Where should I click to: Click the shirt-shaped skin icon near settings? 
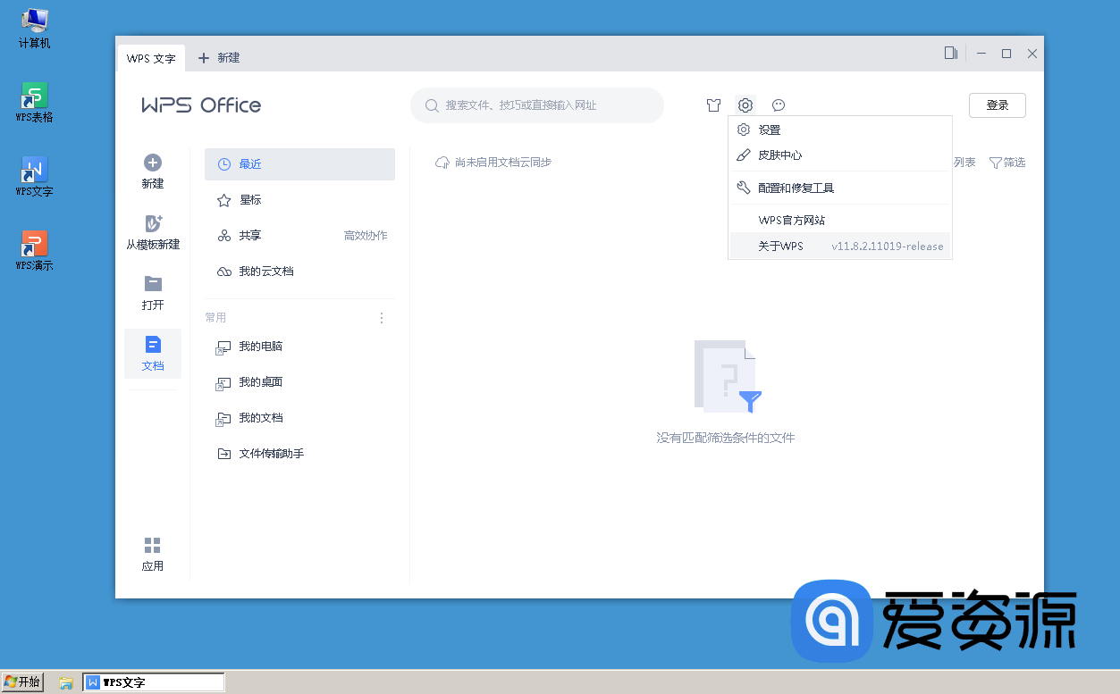[x=713, y=105]
